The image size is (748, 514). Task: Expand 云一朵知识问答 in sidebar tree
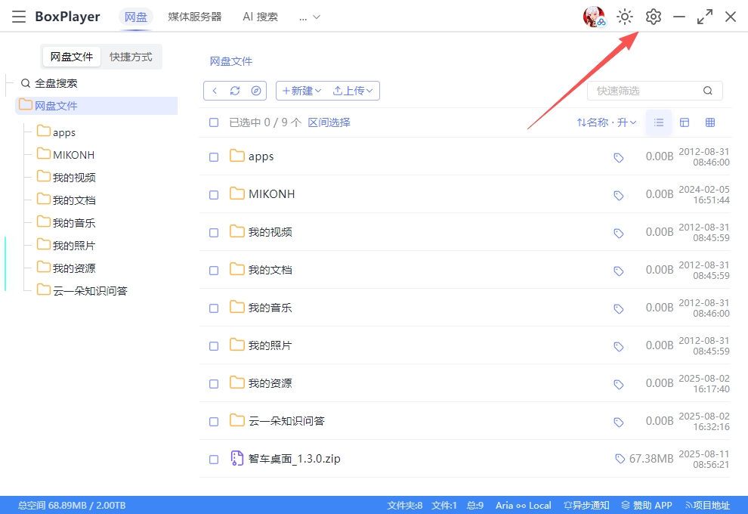(82, 291)
